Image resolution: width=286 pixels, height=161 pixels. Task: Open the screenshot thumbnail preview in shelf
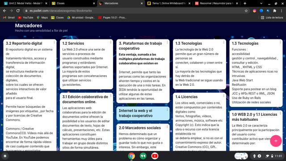(241, 156)
